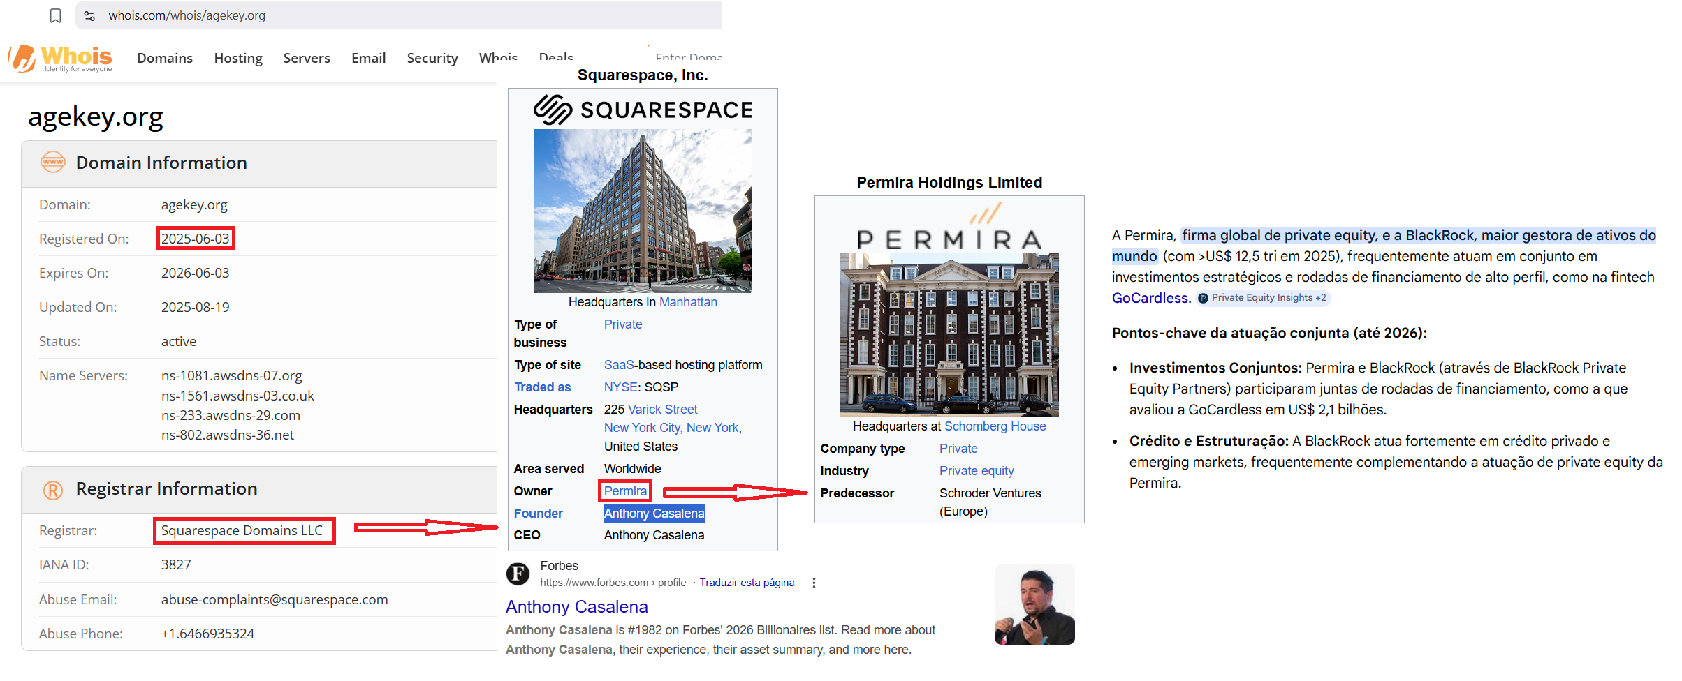Click the browser bookmark icon
The width and height of the screenshot is (1682, 681).
(56, 15)
